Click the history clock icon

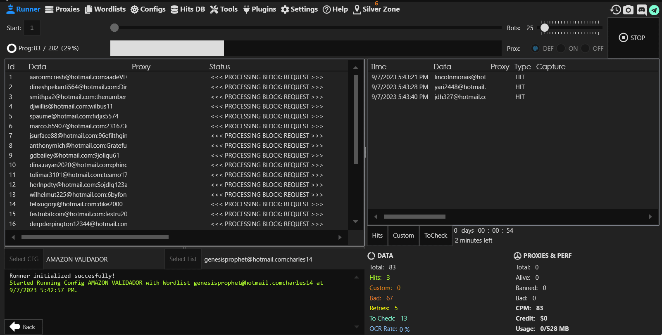pyautogui.click(x=615, y=9)
